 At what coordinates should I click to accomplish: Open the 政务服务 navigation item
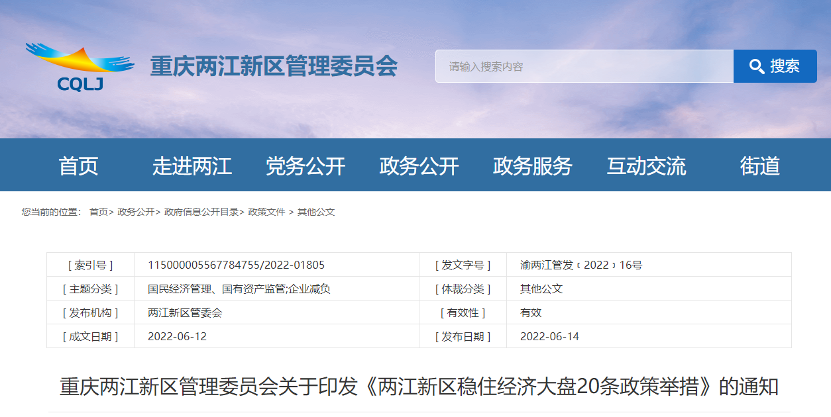[x=533, y=165]
